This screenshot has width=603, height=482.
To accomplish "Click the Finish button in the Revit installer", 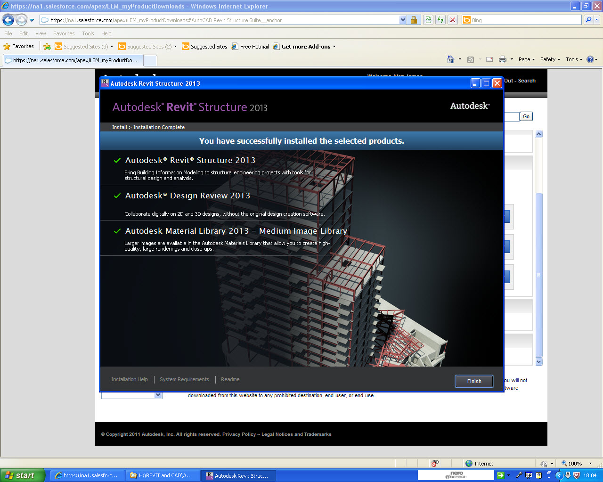I will coord(474,381).
